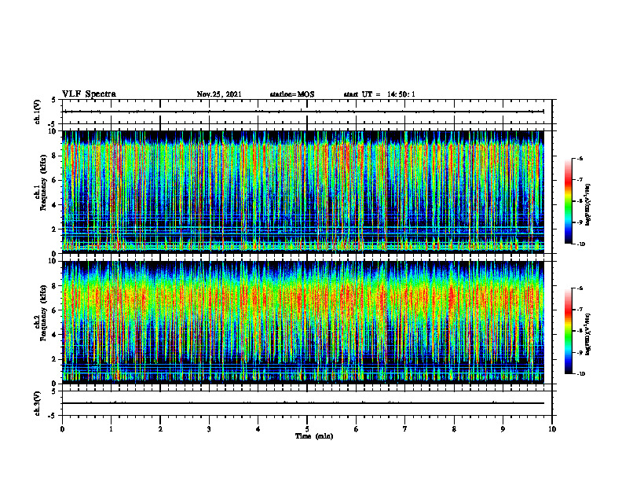Click the ch.1 colorbar log(PSD) label

[x=588, y=205]
